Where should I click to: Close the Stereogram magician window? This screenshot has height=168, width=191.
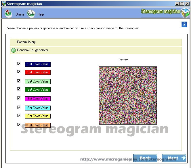(187, 4)
